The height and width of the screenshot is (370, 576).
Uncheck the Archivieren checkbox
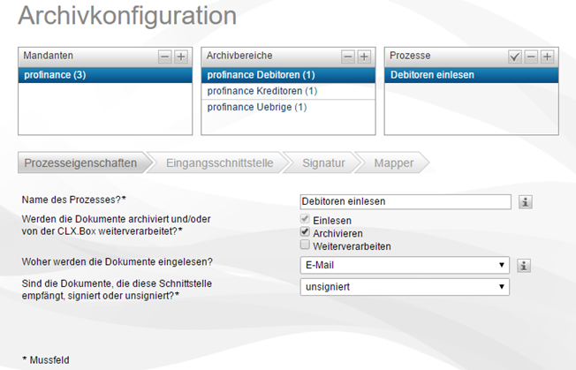[x=306, y=232]
